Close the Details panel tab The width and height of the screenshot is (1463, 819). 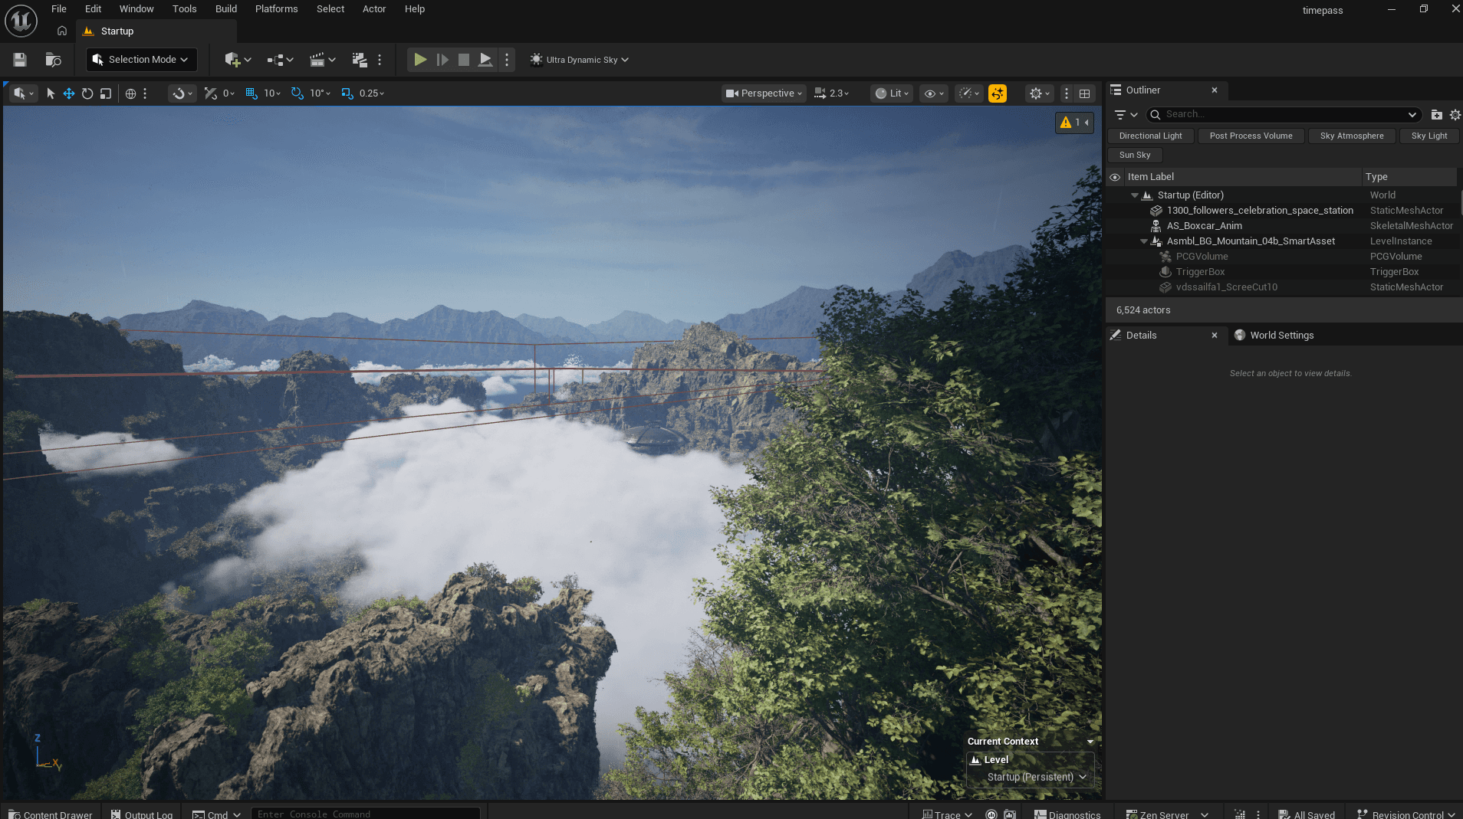click(x=1214, y=336)
